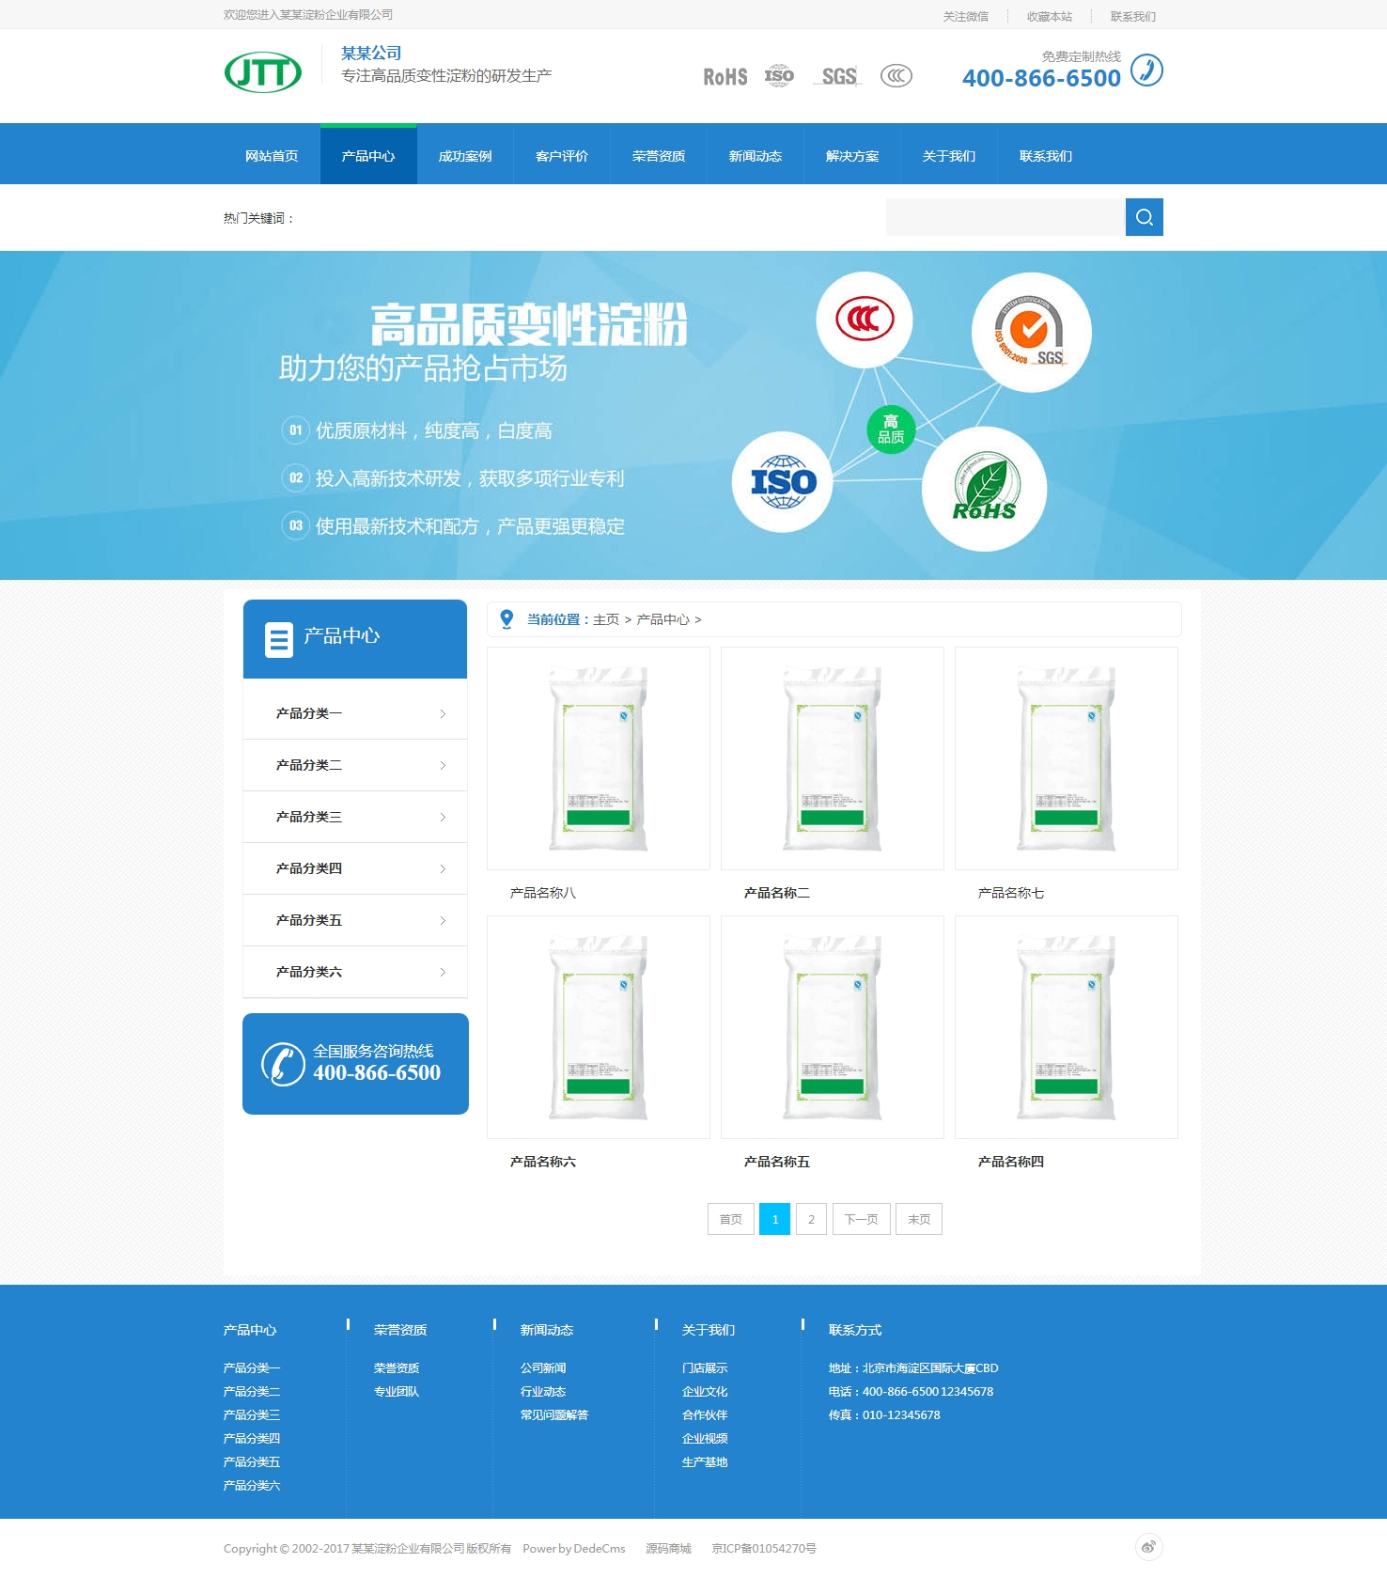Click the Weibo icon in footer
This screenshot has height=1578, width=1387.
tap(1148, 1547)
